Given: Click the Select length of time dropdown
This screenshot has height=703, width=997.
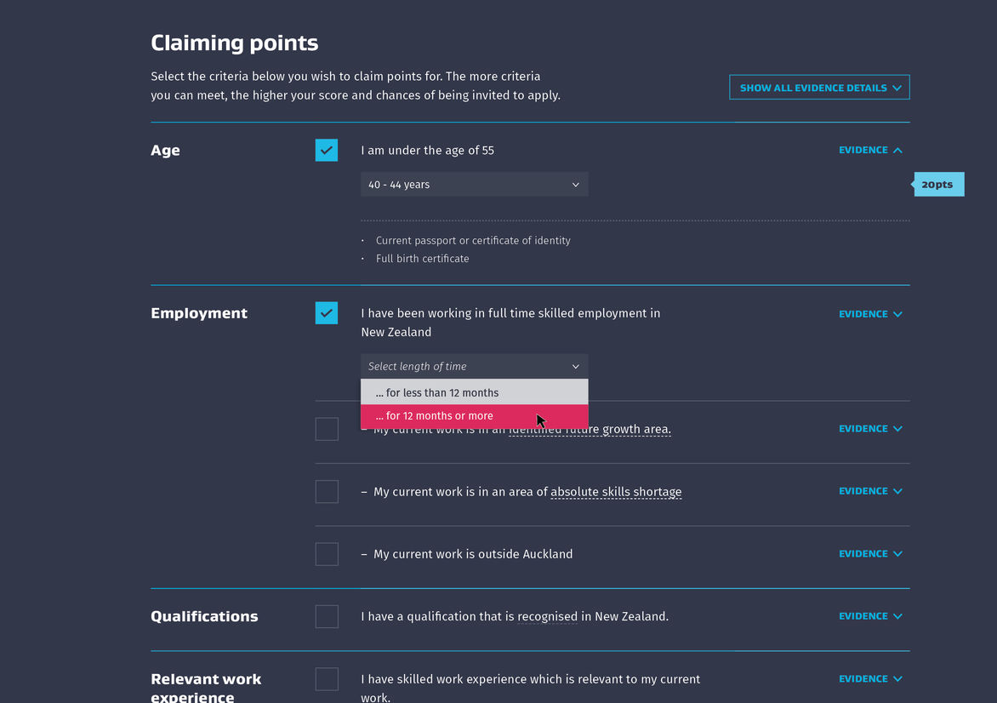Looking at the screenshot, I should click(474, 366).
